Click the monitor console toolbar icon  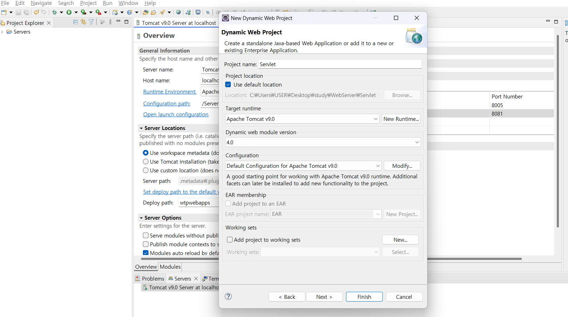[x=198, y=12]
